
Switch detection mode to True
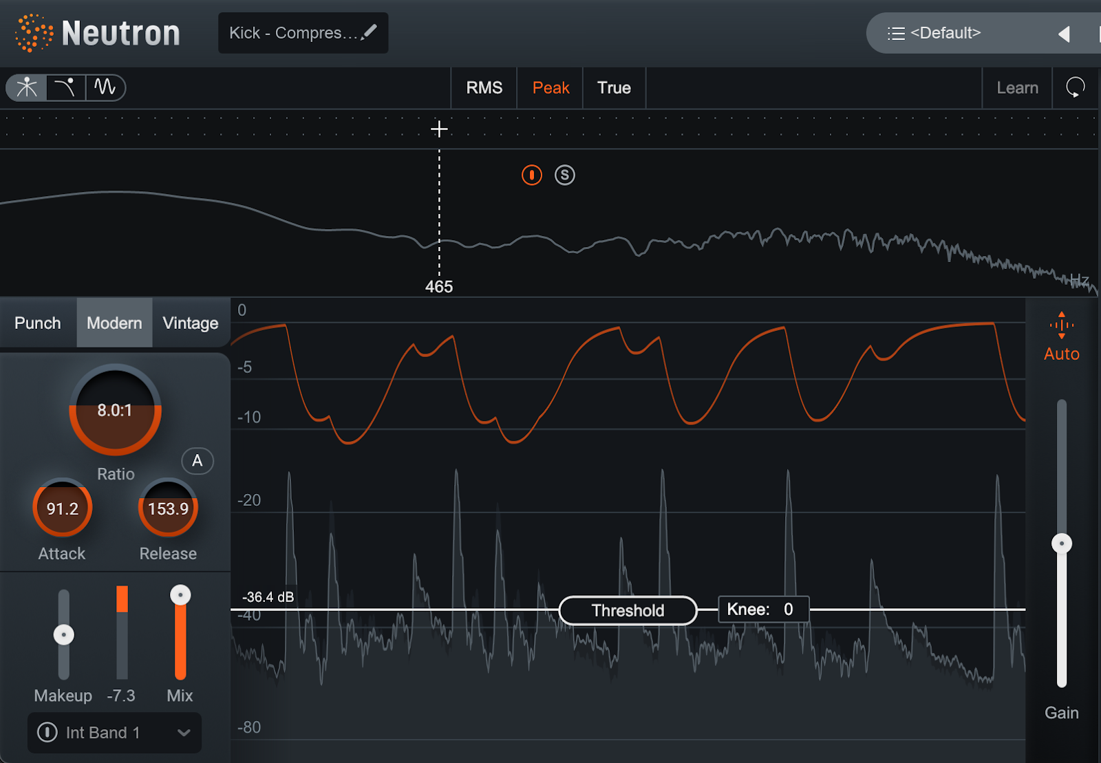tap(614, 87)
